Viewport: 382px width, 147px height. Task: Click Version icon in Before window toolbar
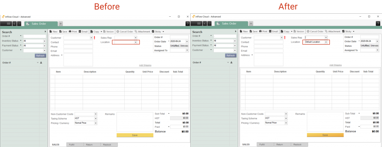(x=104, y=32)
